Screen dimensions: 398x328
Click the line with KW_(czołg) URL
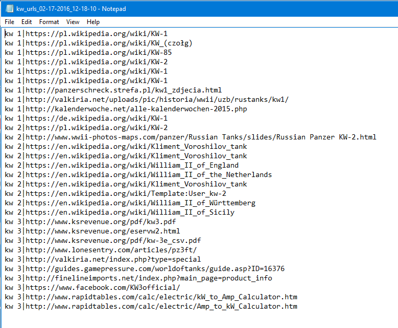[x=99, y=43]
